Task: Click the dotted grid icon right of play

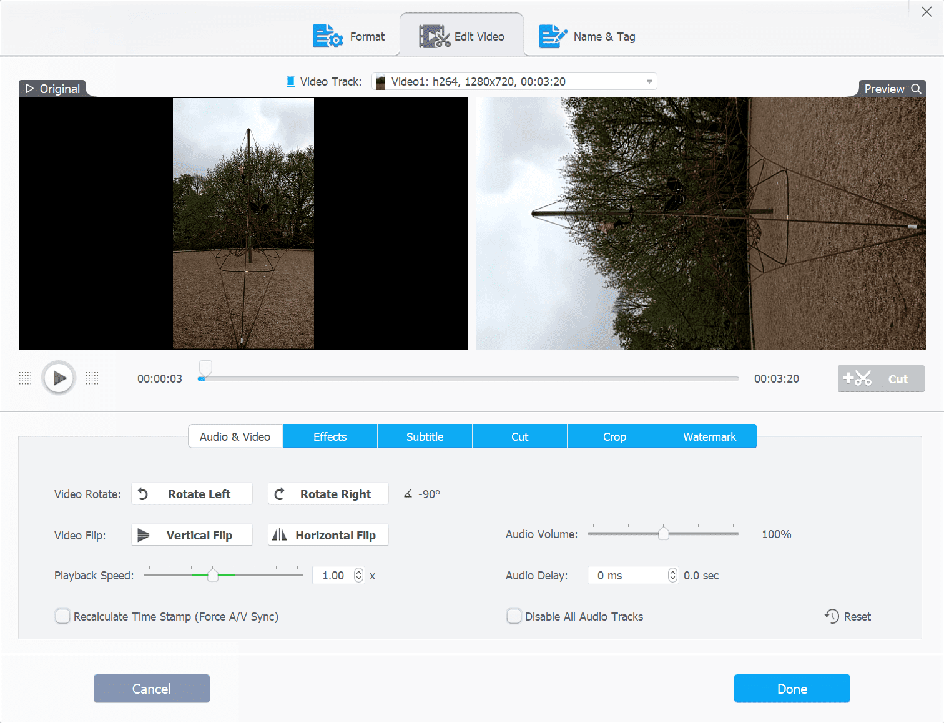Action: click(x=92, y=378)
